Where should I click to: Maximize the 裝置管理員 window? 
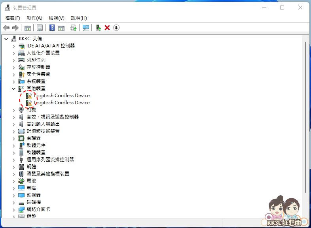[x=282, y=8]
